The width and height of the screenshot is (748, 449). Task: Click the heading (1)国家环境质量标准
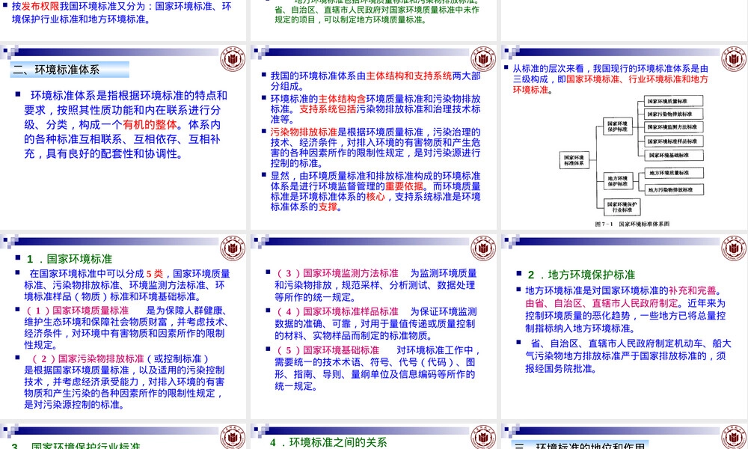tap(76, 311)
